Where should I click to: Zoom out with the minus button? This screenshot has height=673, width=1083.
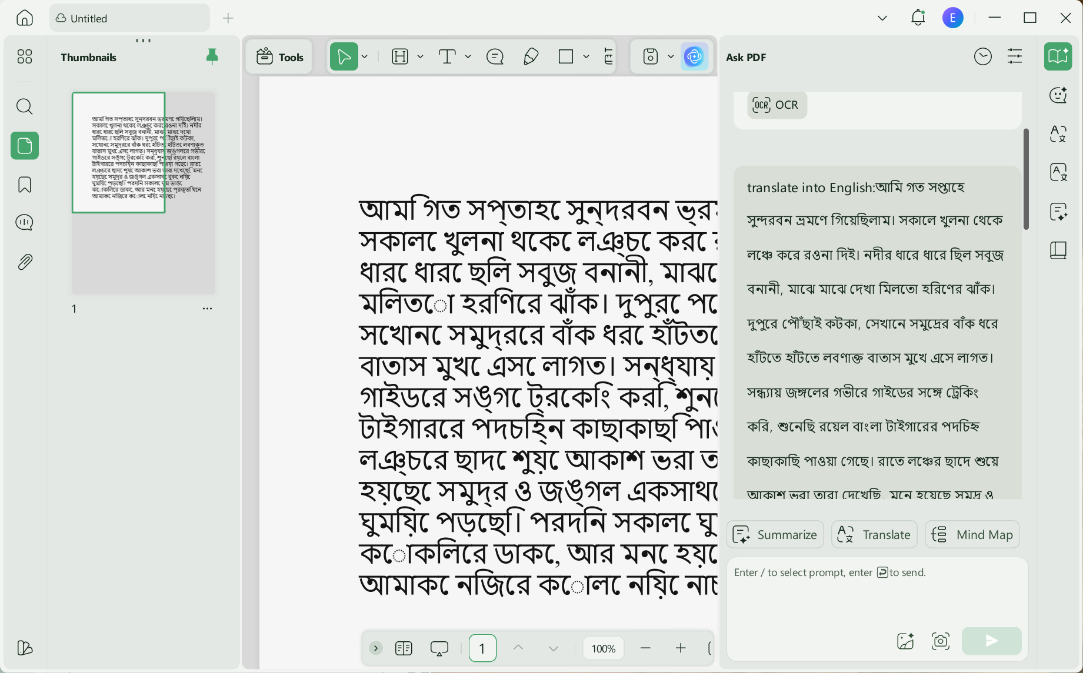(645, 648)
